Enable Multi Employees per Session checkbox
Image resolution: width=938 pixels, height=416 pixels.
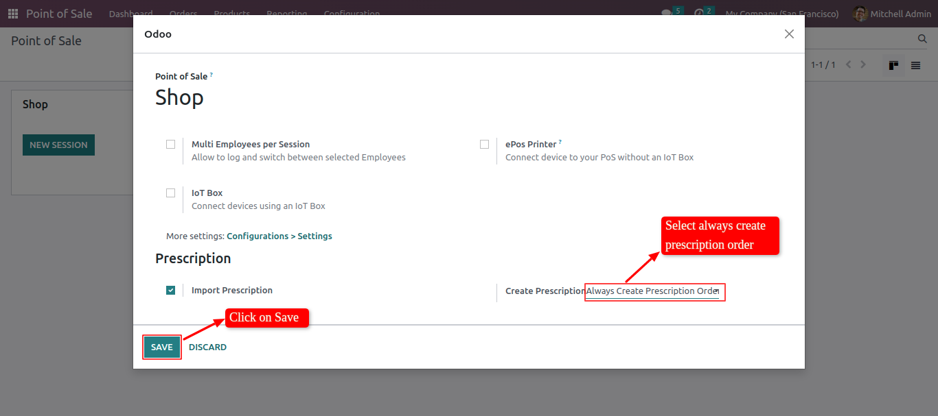click(170, 145)
